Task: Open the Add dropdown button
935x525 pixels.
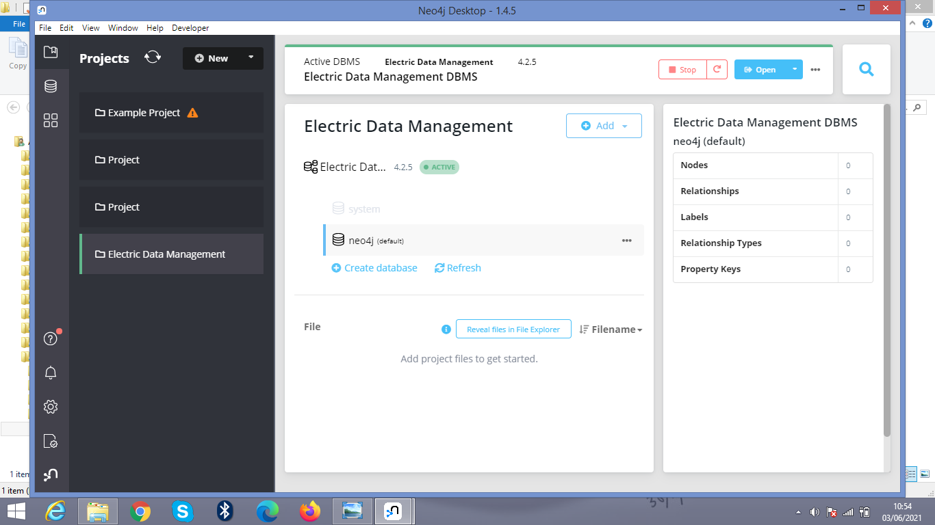Action: [604, 126]
